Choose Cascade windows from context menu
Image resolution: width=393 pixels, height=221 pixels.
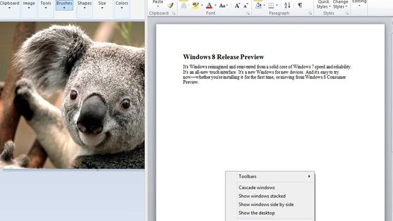click(x=270, y=188)
